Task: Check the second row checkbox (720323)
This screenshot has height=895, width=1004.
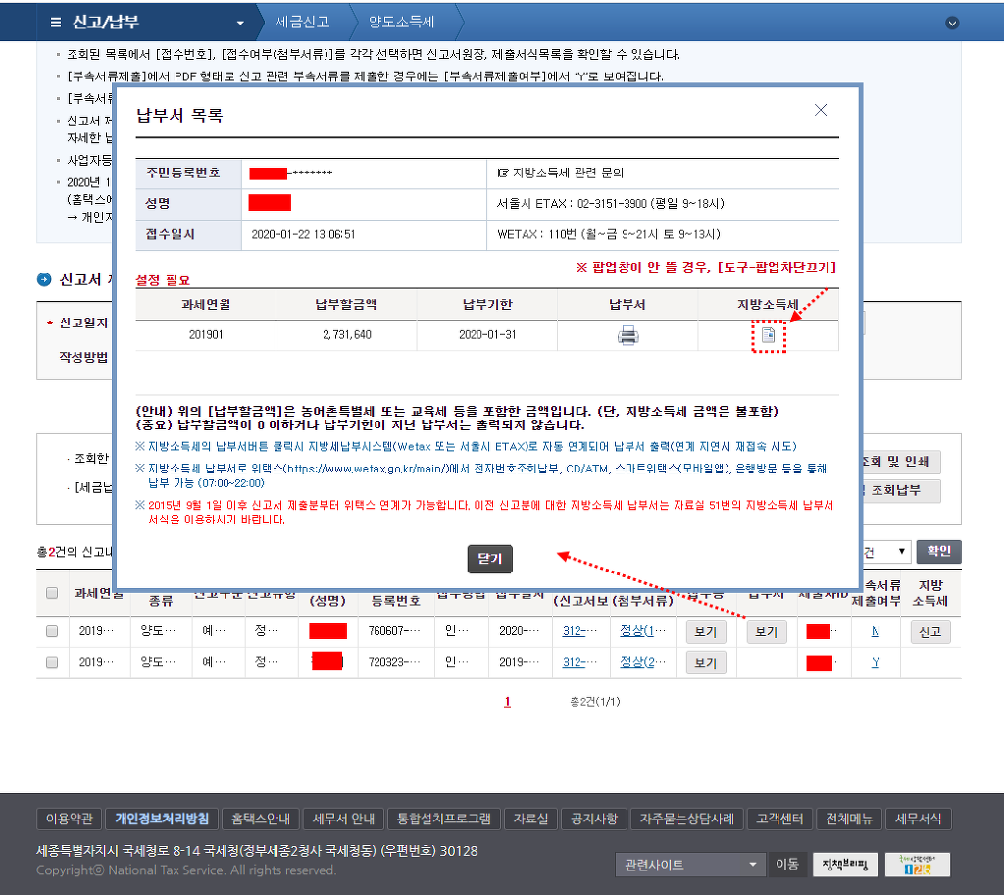Action: point(53,662)
